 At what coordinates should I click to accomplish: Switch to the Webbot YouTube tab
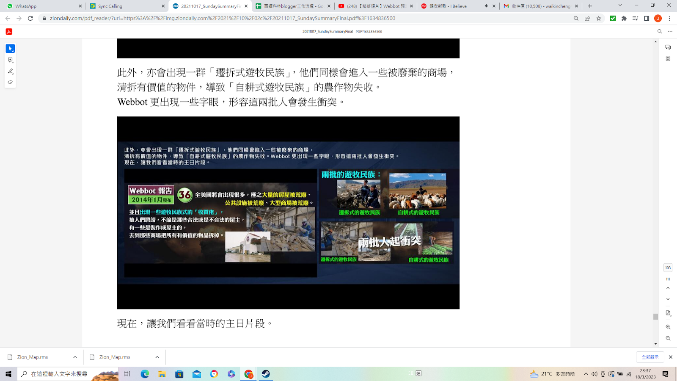375,6
